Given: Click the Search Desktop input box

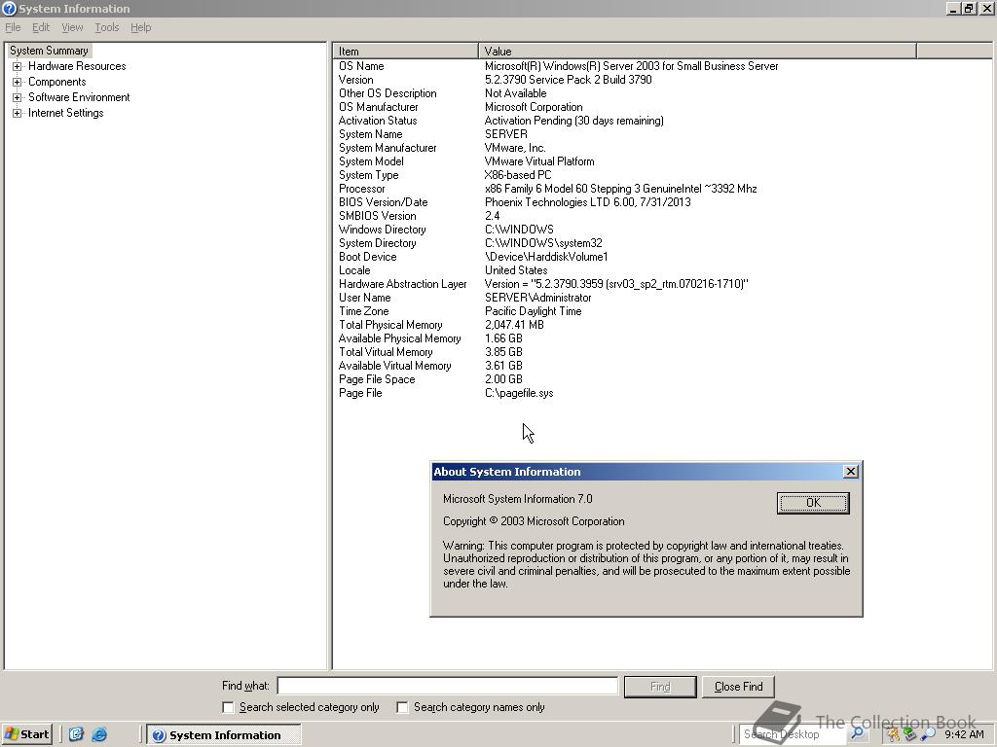Looking at the screenshot, I should click(x=792, y=734).
